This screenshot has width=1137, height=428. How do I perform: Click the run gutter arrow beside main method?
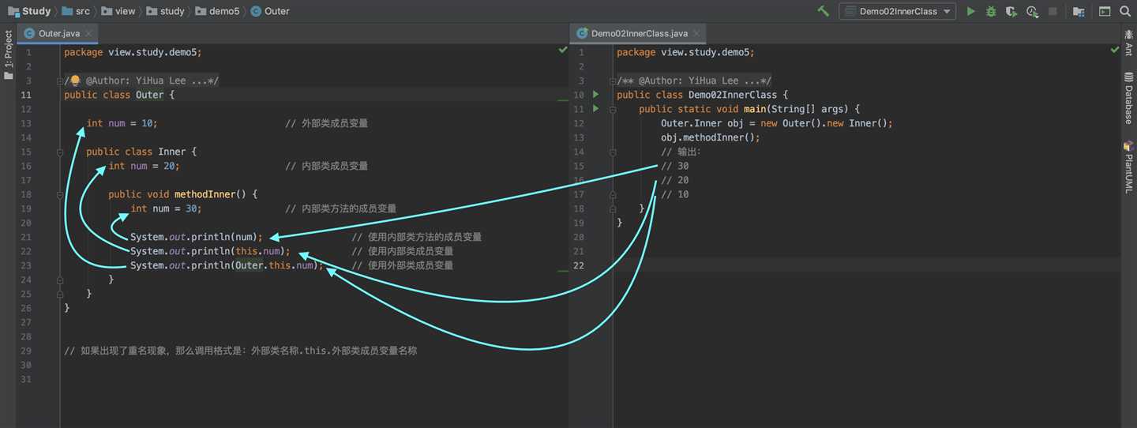[x=596, y=109]
